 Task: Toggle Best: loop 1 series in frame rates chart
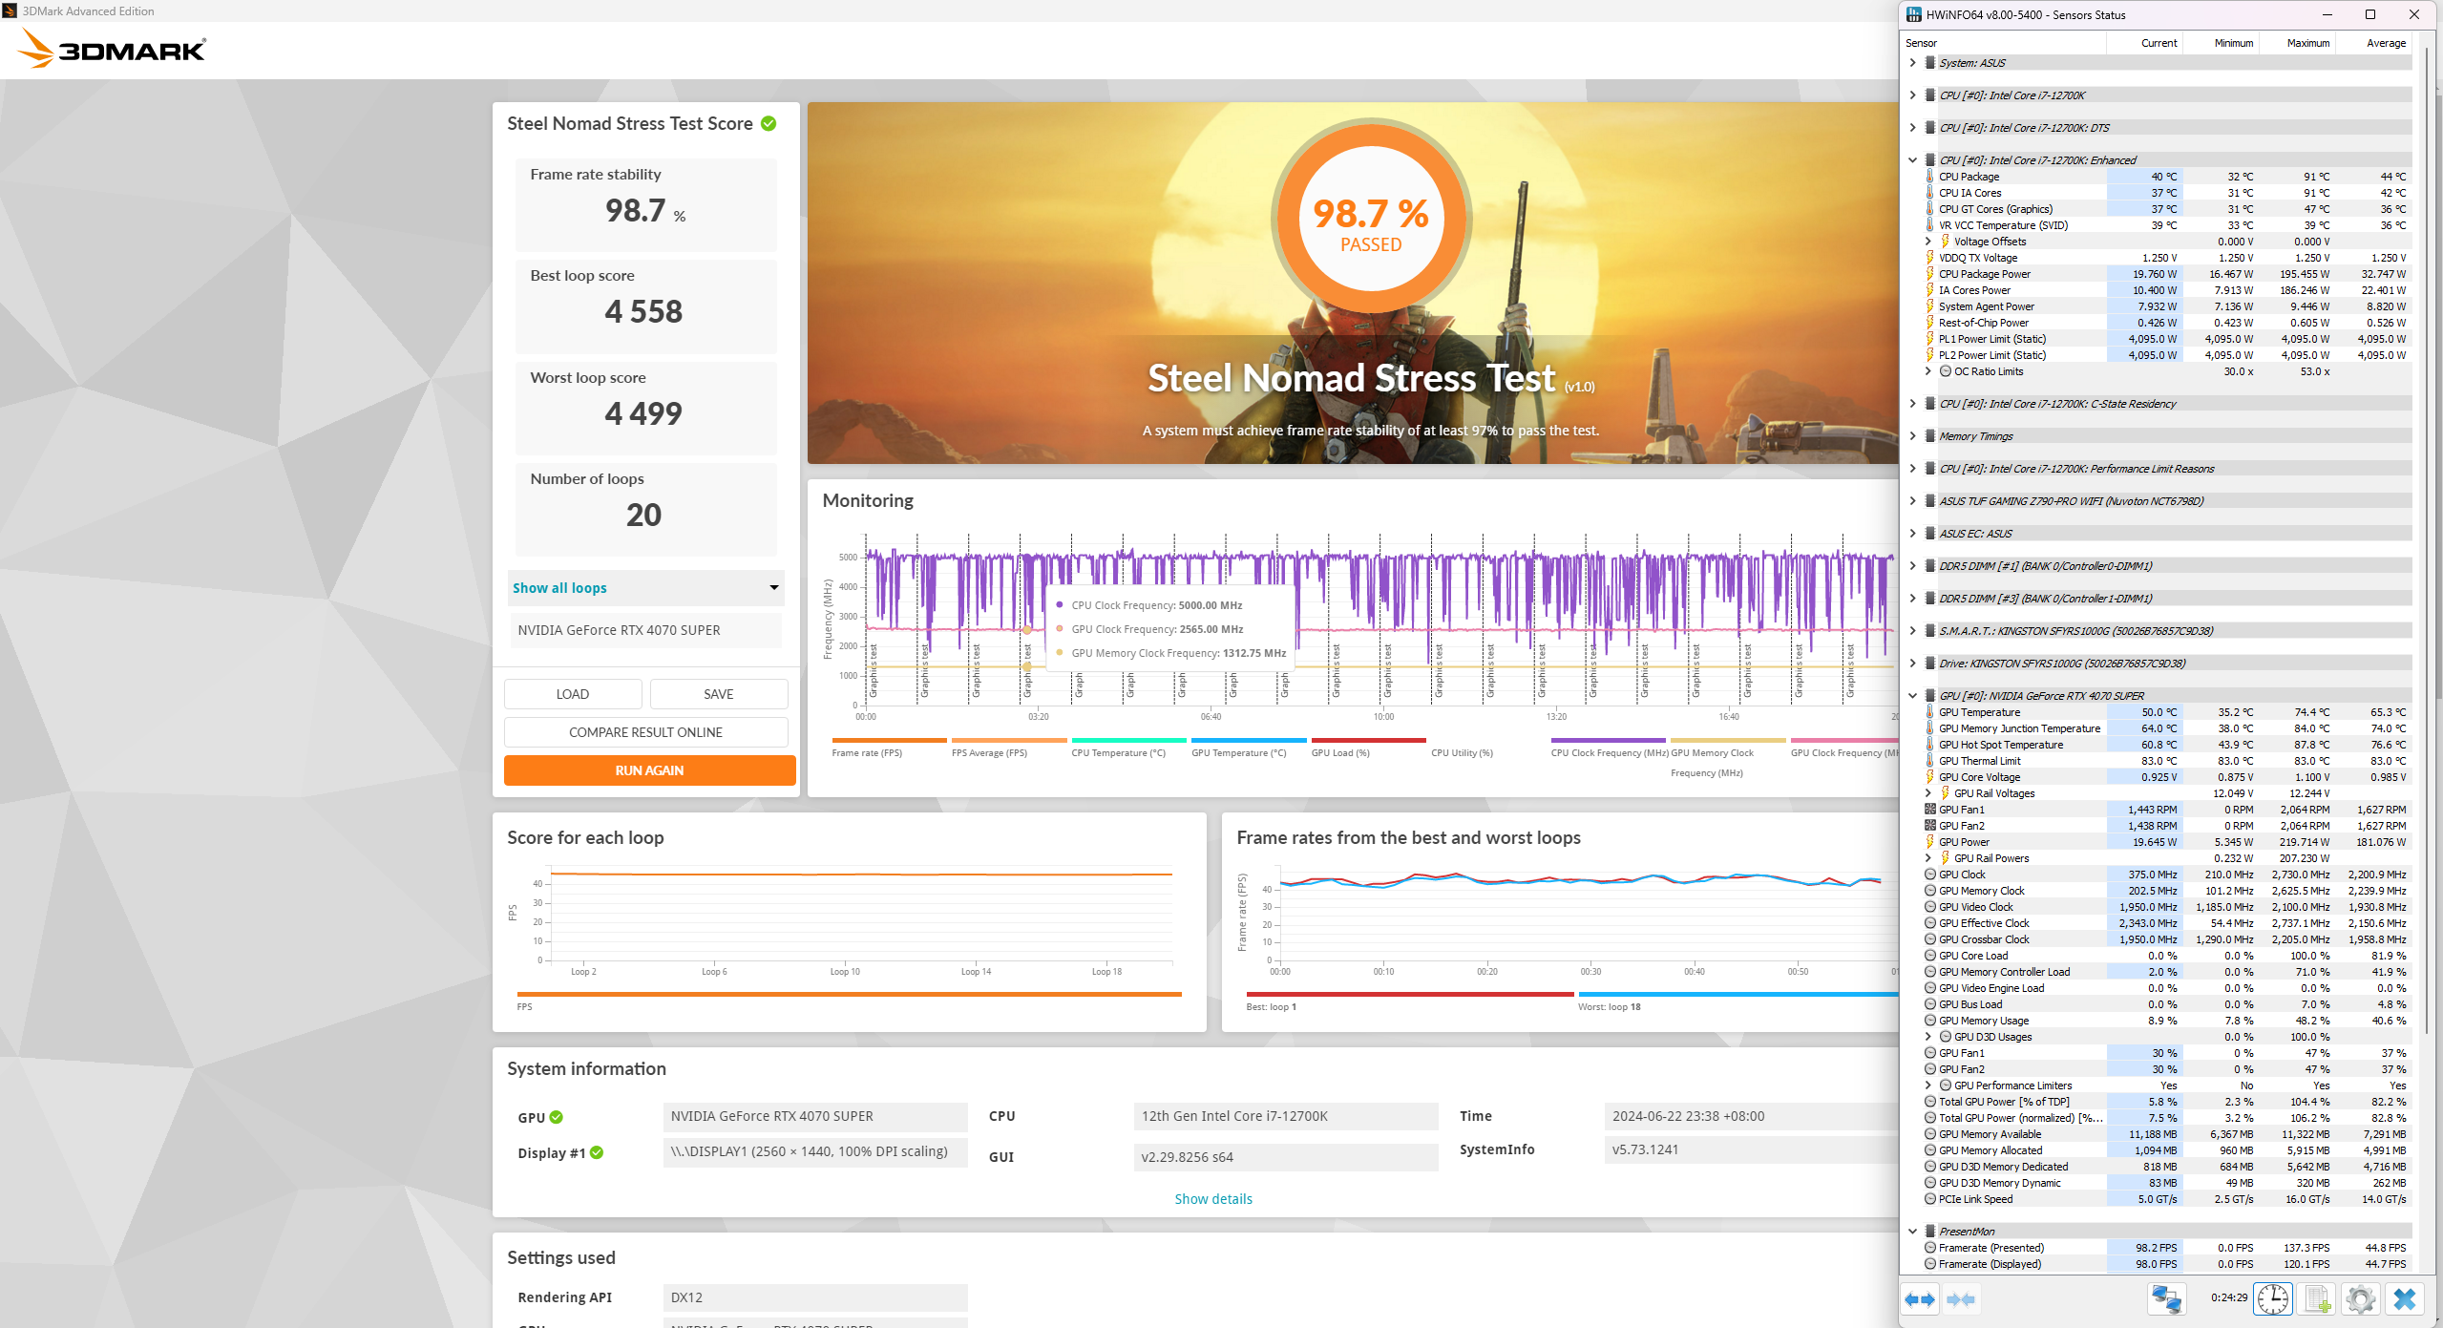[x=1408, y=1001]
